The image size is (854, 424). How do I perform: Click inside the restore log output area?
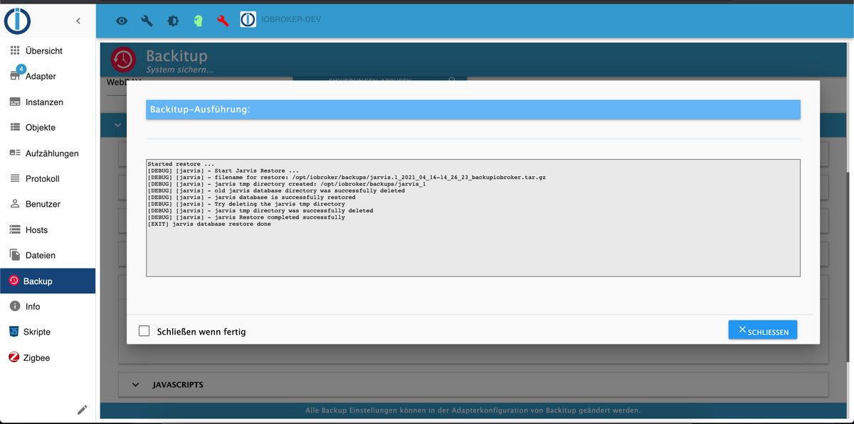click(473, 217)
